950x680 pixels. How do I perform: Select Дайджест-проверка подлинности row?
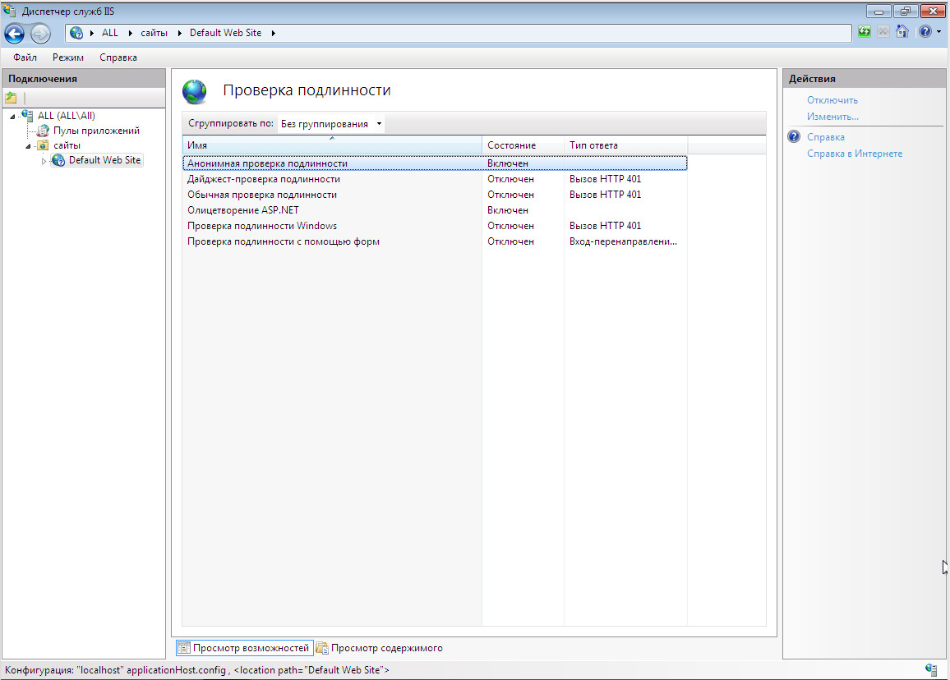point(435,179)
